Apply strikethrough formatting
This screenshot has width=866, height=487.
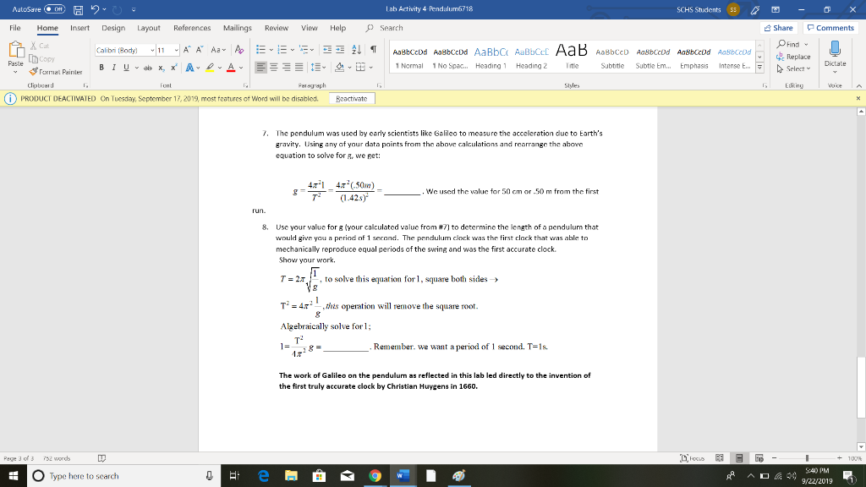click(x=148, y=68)
